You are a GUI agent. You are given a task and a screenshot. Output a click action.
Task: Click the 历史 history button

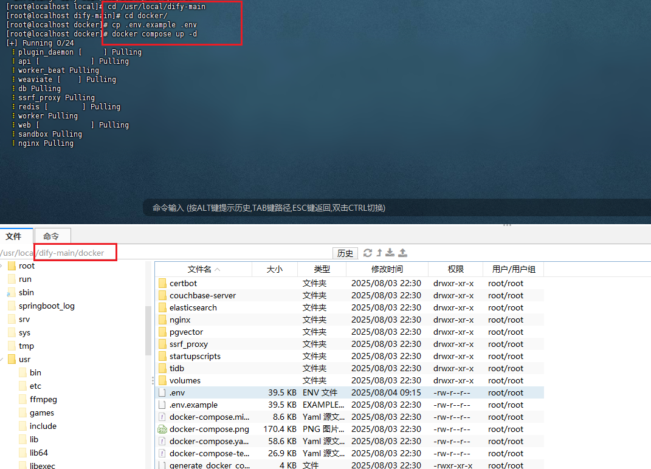pyautogui.click(x=345, y=253)
